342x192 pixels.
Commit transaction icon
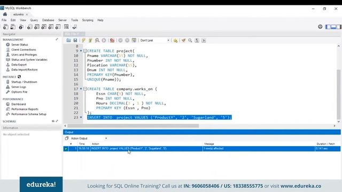click(120, 41)
